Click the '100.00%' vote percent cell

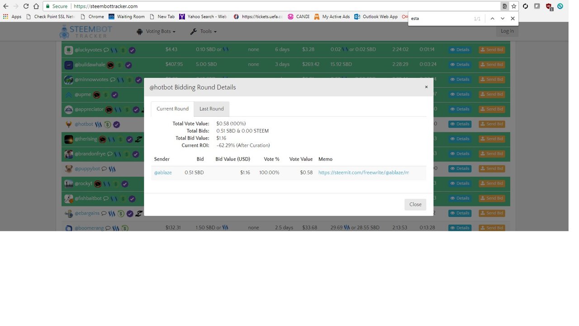(x=269, y=173)
